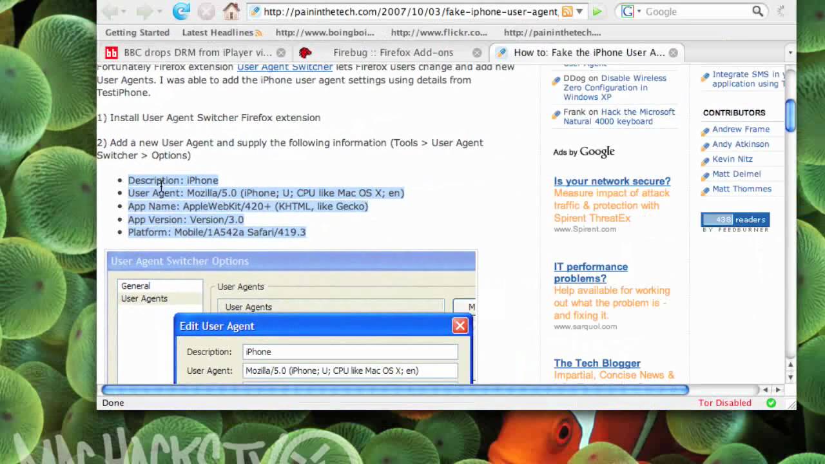Open the address bar URL history dropdown
Screen dimensions: 825x464
point(579,12)
